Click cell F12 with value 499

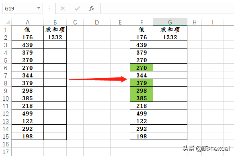(x=142, y=113)
